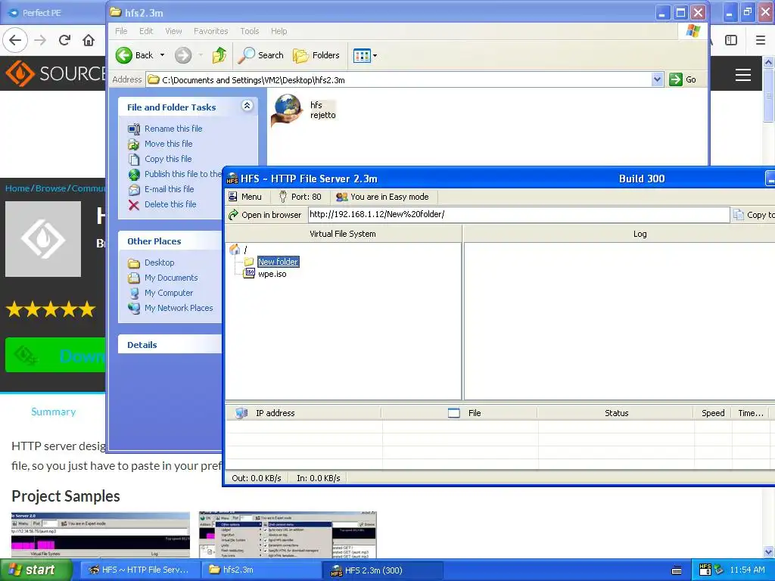This screenshot has width=775, height=581.
Task: Click Publish this file to the Web
Action: 183,174
